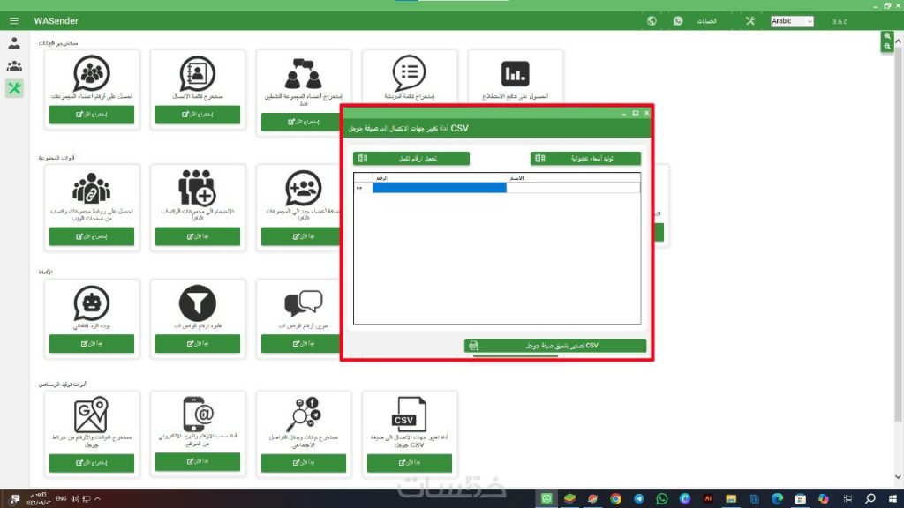Image resolution: width=904 pixels, height=508 pixels.
Task: Click the group links grabber icon
Action: 92,189
